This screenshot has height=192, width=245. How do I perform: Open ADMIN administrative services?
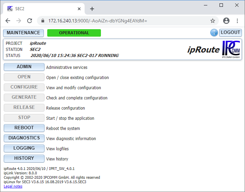[x=24, y=67]
